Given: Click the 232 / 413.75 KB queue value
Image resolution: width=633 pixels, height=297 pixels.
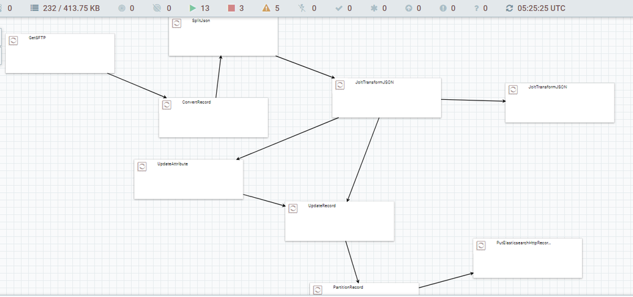Looking at the screenshot, I should (x=72, y=8).
